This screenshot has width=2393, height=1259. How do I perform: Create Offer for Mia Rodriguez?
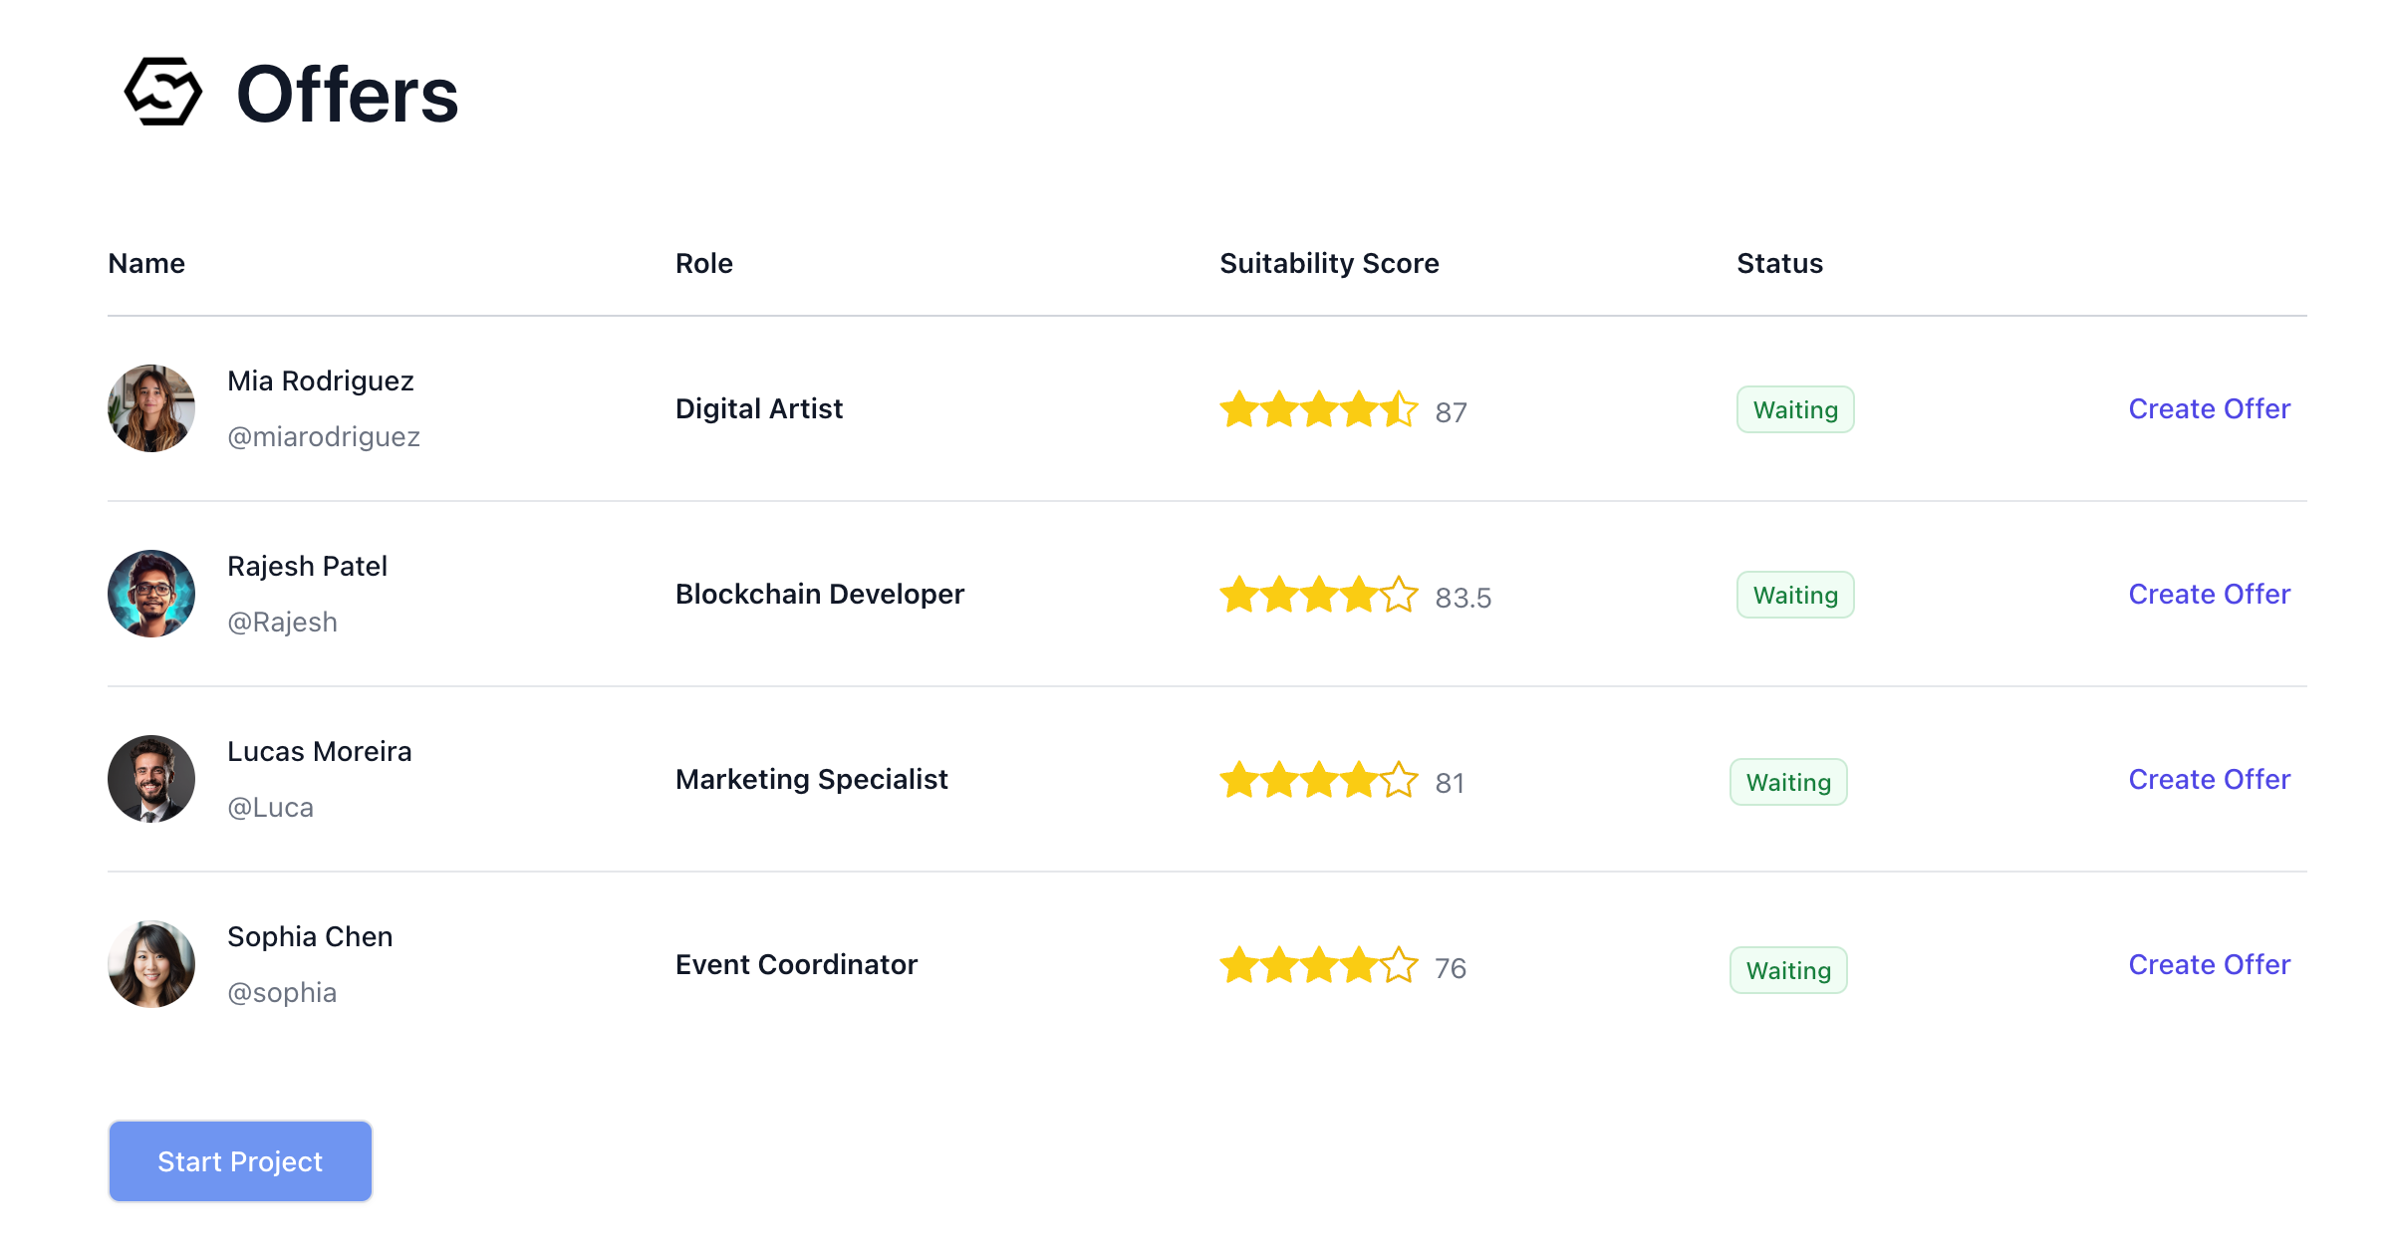point(2209,408)
